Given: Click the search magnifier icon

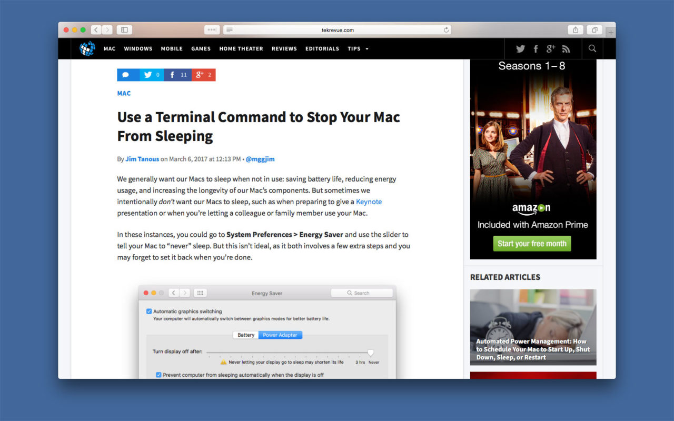Looking at the screenshot, I should click(592, 48).
